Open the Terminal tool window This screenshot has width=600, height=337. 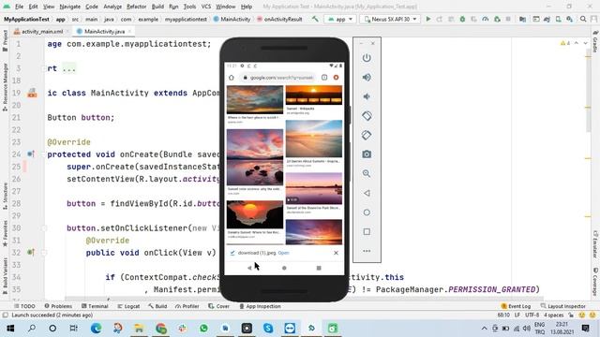pyautogui.click(x=95, y=306)
